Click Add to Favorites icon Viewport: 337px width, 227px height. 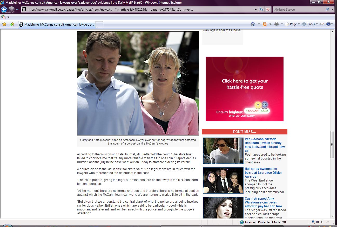click(12, 24)
